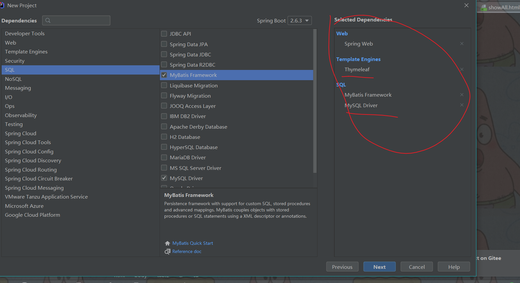Remove Spring Web from selected dependencies
The height and width of the screenshot is (283, 520).
(x=462, y=44)
